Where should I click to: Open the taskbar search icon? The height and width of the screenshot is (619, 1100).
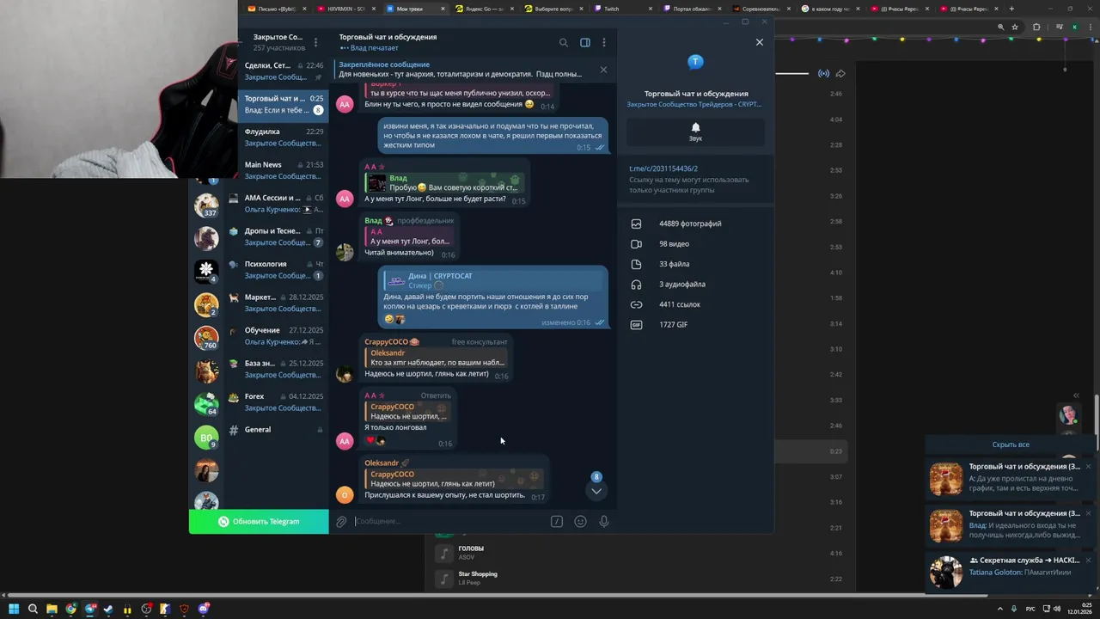tap(33, 609)
